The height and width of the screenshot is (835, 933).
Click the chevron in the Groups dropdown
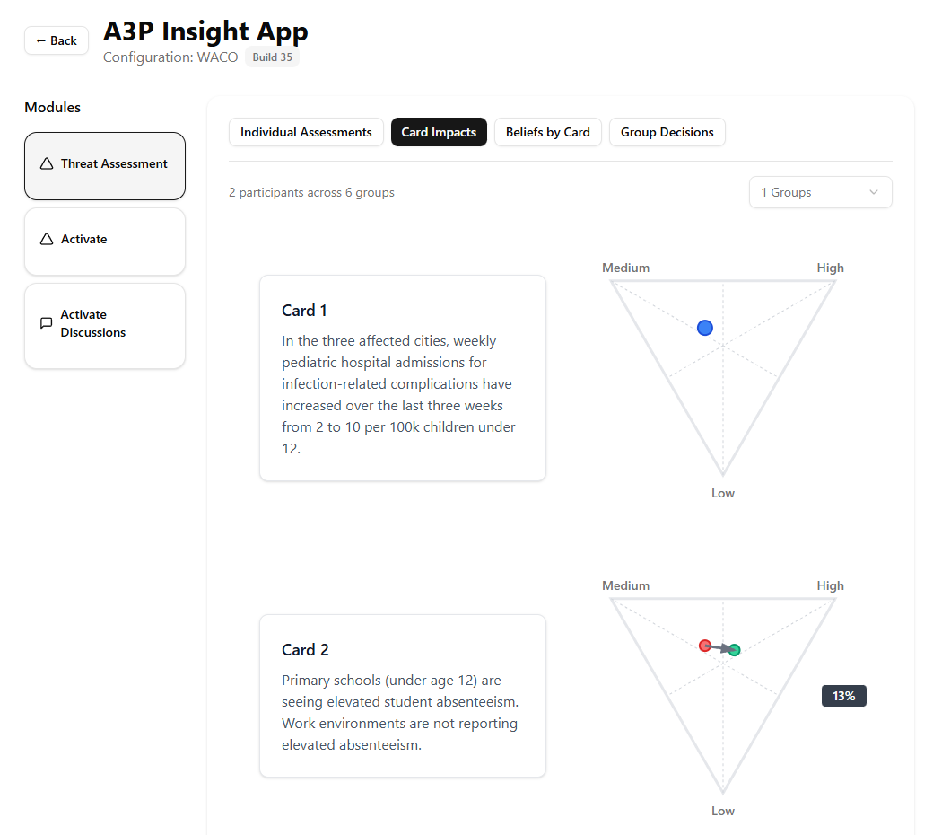[874, 192]
